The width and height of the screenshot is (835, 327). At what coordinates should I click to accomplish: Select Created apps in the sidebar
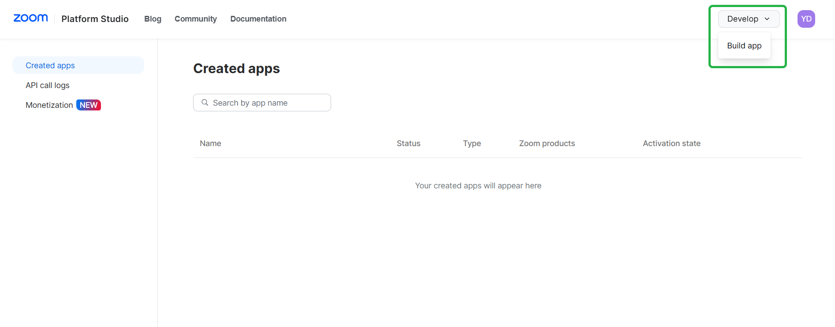(78, 65)
